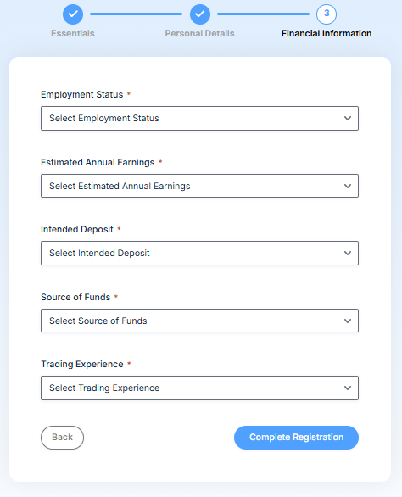Click the Back button

[62, 438]
